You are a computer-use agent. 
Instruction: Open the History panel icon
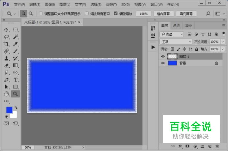click(153, 28)
